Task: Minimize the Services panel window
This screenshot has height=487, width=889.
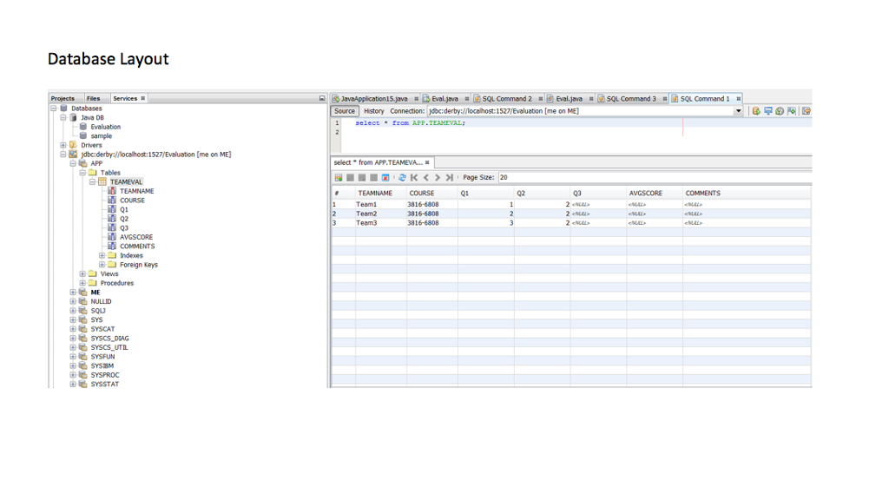Action: 322,98
